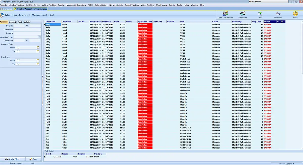Click the grid options icon in Sub Totals grid

(44, 154)
